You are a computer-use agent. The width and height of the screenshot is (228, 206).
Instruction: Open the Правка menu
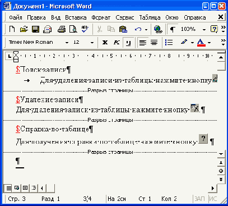pos(36,17)
